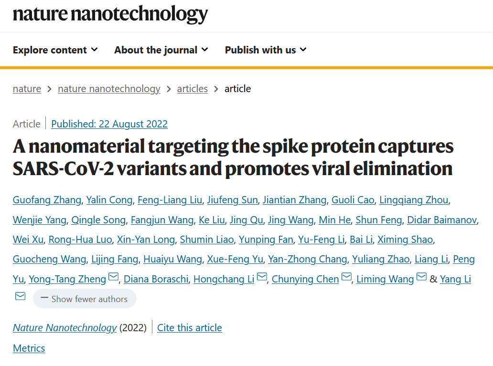Open Cite this article
This screenshot has width=493, height=366.
[x=190, y=328]
